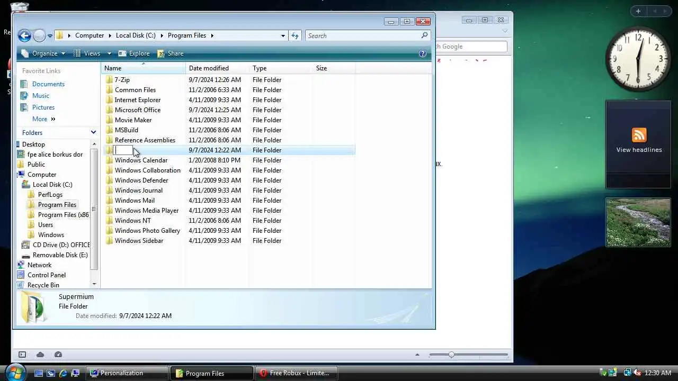Select PerfLogs folder in the tree

pyautogui.click(x=50, y=195)
